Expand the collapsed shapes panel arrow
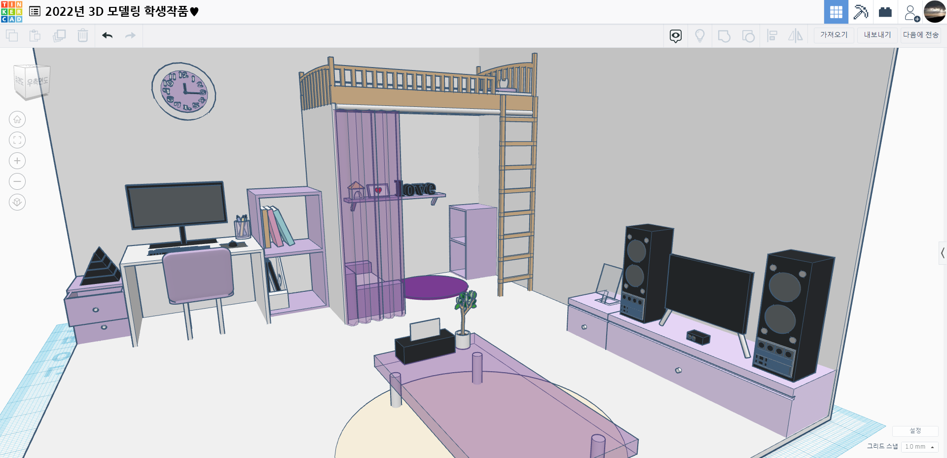 tap(943, 253)
